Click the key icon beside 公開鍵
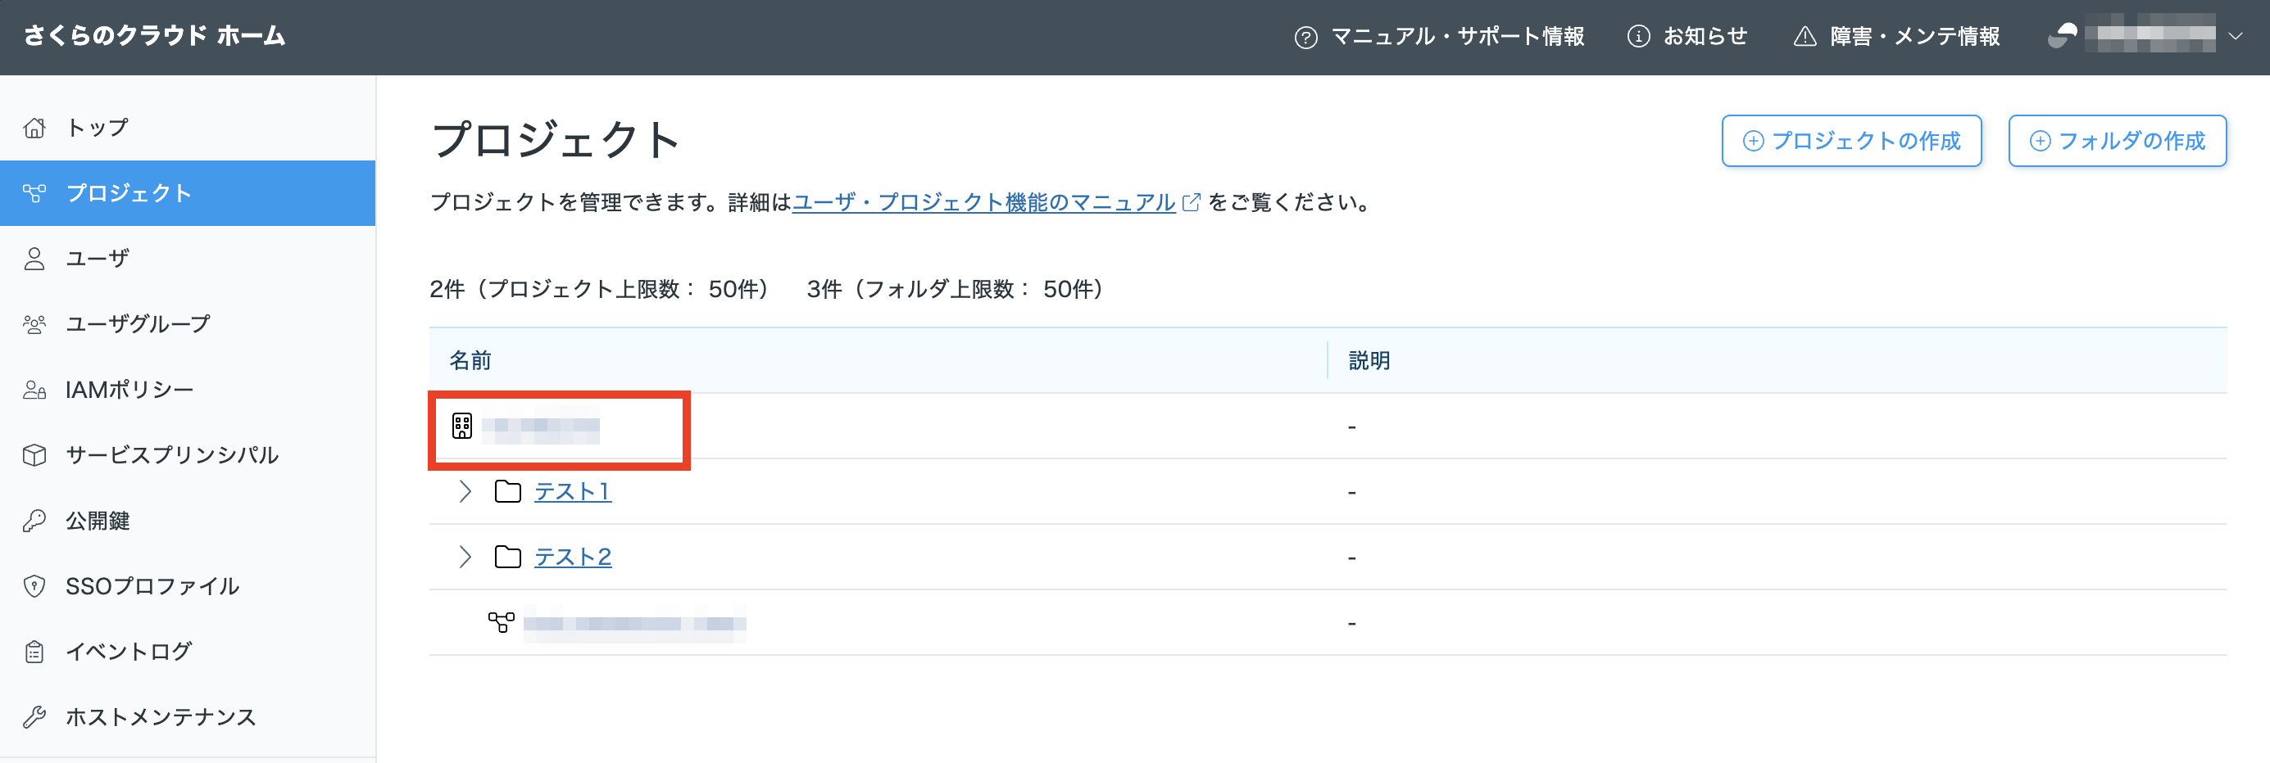Viewport: 2270px width, 763px height. point(34,521)
